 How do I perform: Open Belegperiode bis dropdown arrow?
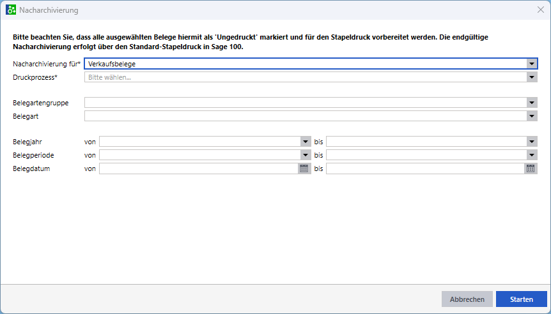[531, 155]
